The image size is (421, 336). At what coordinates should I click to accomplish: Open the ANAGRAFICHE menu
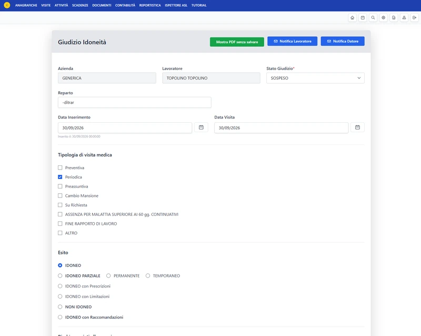(26, 5)
